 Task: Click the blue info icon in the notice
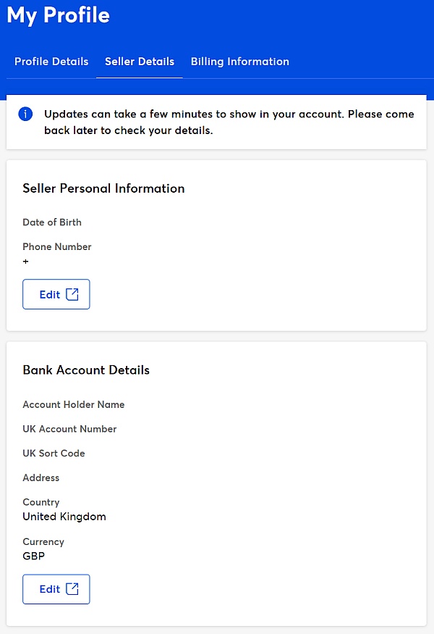coord(25,114)
